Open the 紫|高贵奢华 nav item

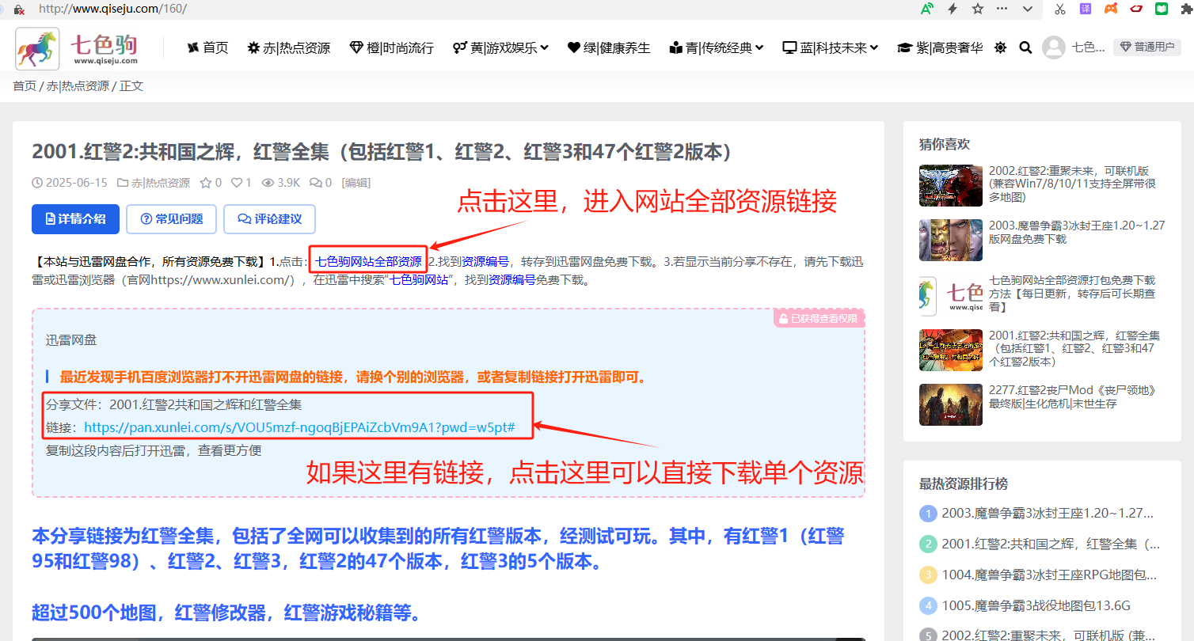[x=940, y=47]
